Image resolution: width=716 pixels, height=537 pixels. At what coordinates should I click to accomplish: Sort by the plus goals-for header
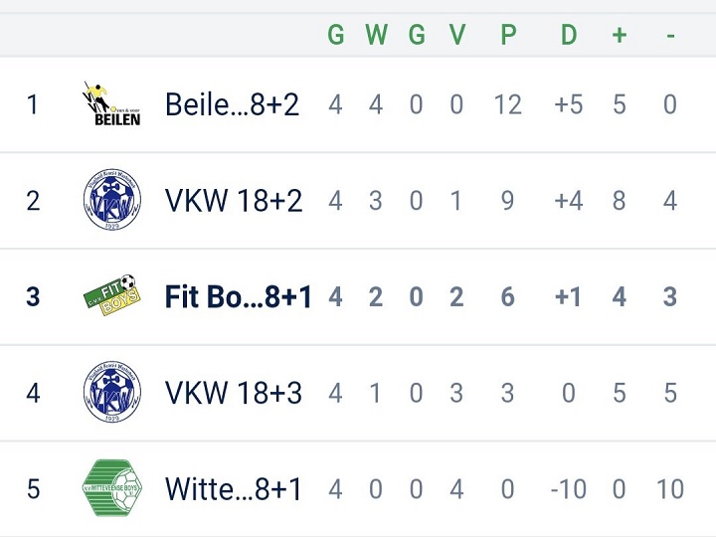point(620,35)
